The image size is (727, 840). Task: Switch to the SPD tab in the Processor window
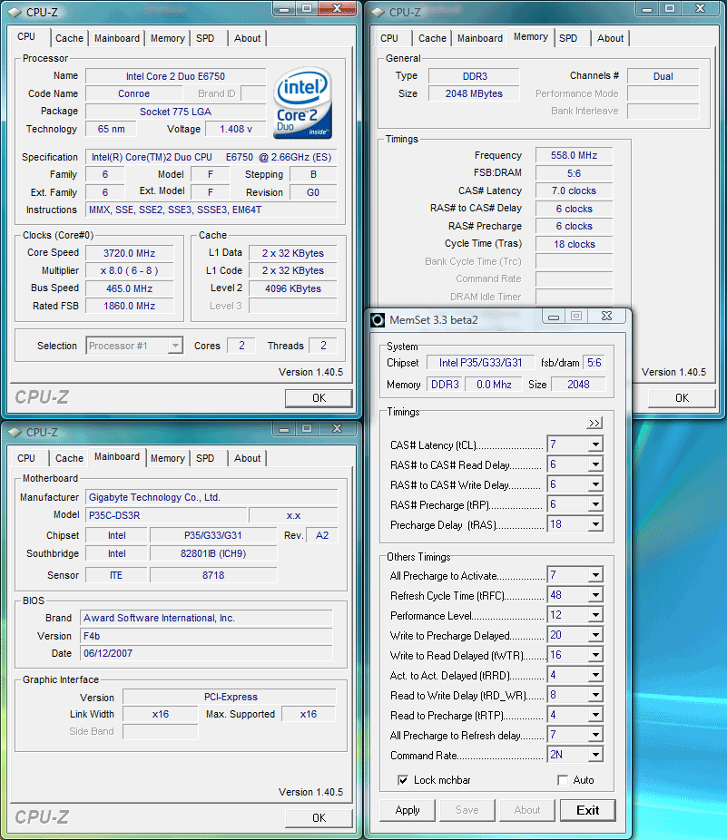[205, 38]
